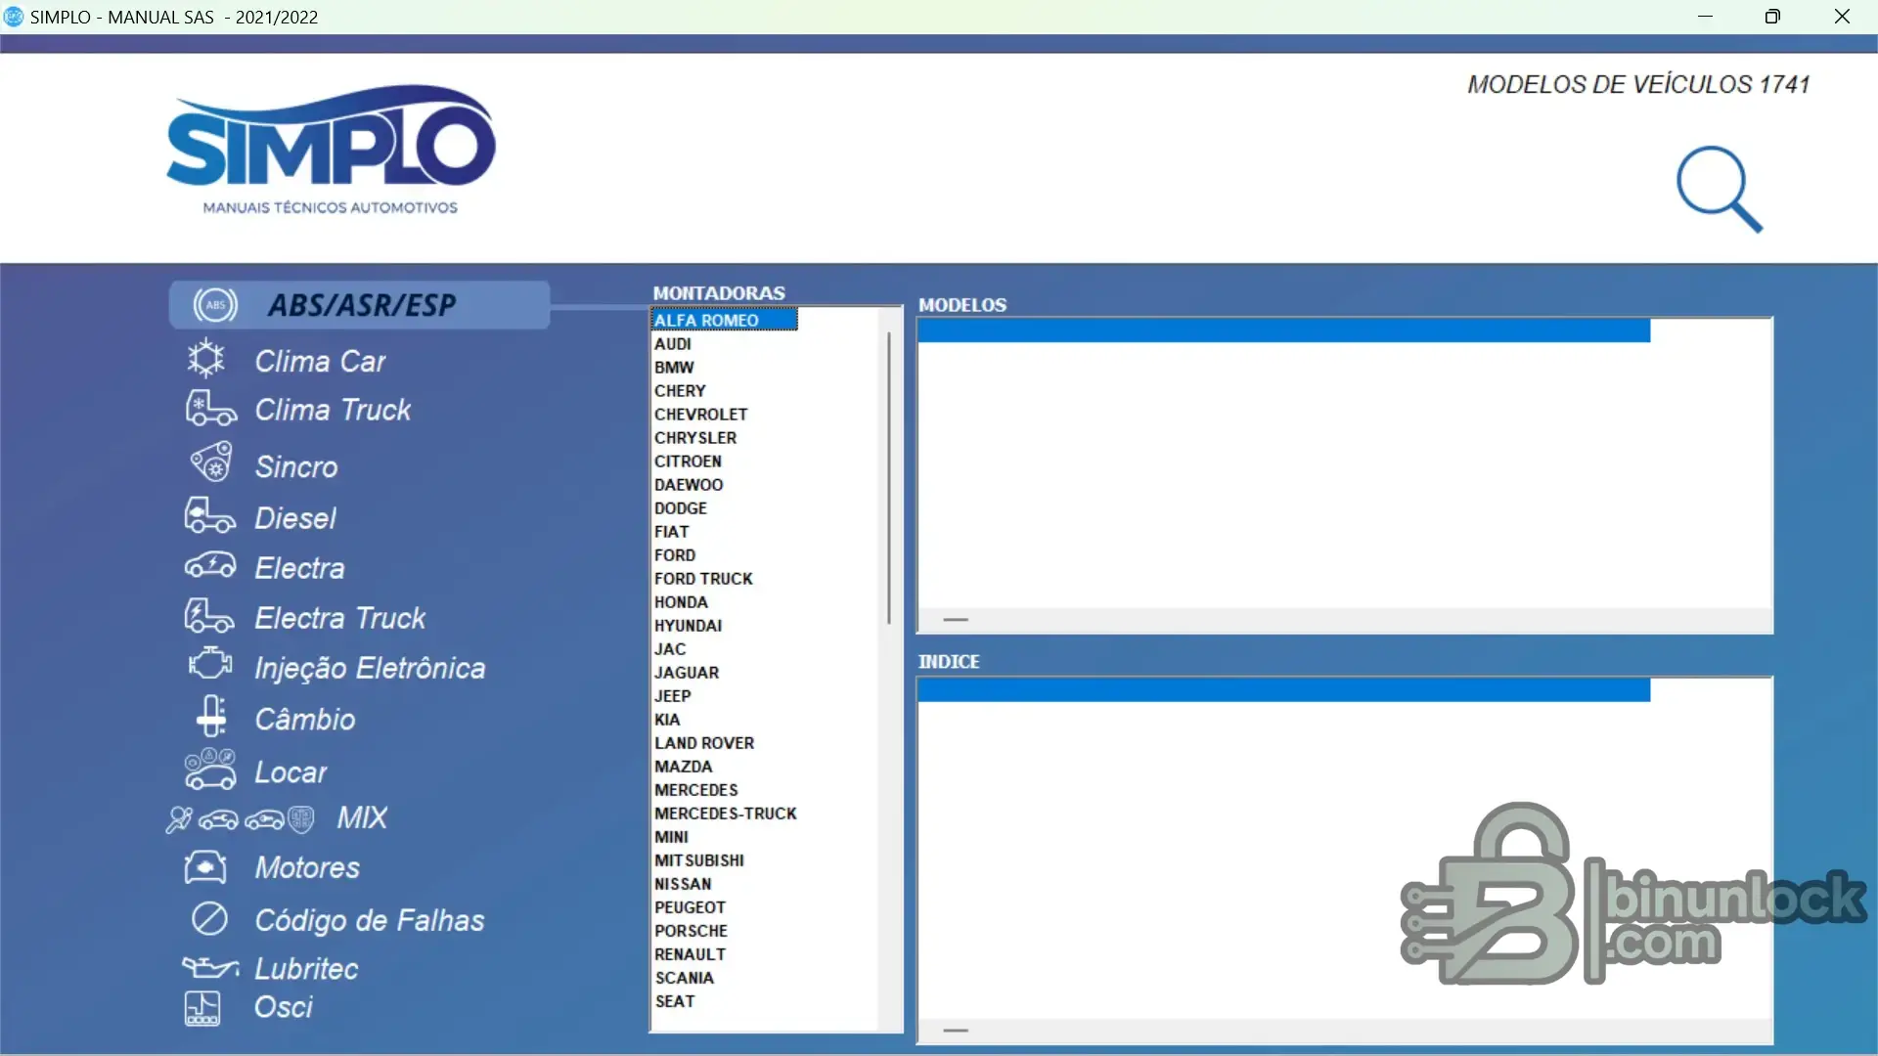Screen dimensions: 1878x1056
Task: Open the Locar label
Action: (291, 772)
